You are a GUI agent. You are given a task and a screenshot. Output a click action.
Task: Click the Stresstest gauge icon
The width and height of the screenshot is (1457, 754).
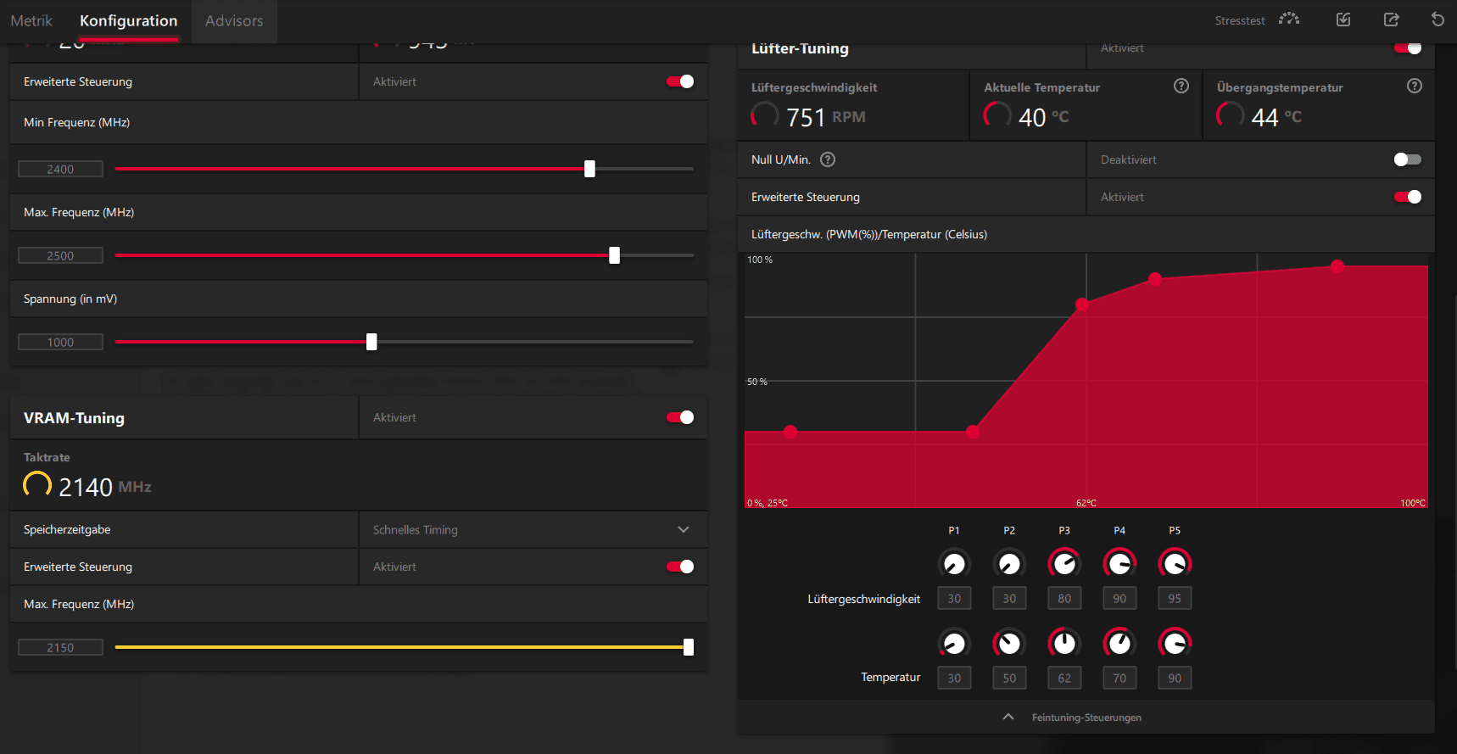tap(1289, 20)
